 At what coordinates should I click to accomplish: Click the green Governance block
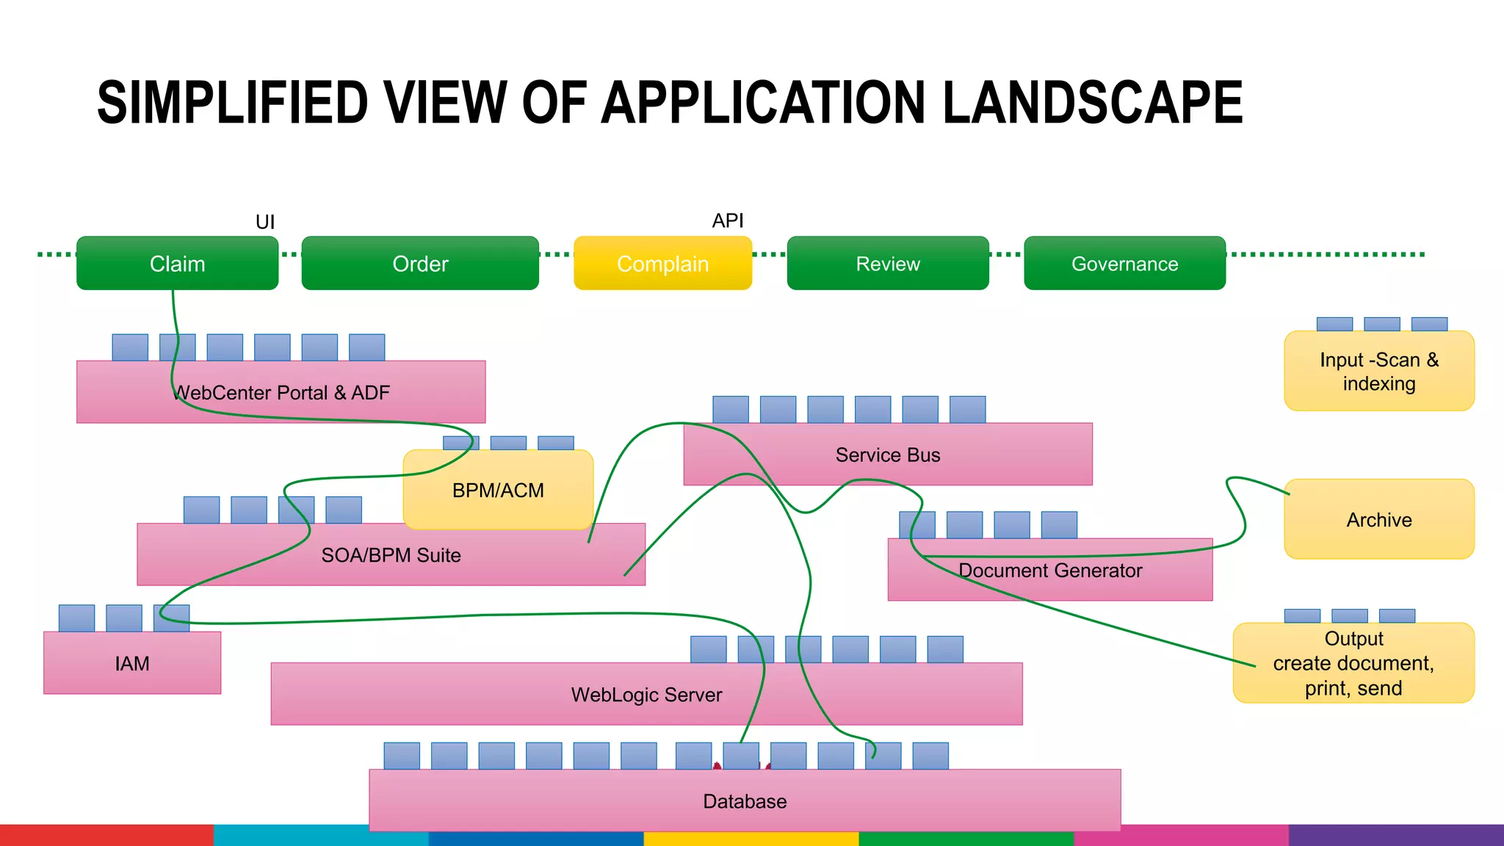1124,263
